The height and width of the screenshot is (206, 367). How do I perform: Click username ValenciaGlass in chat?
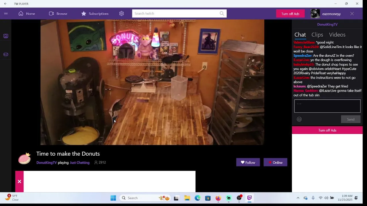coord(304,42)
